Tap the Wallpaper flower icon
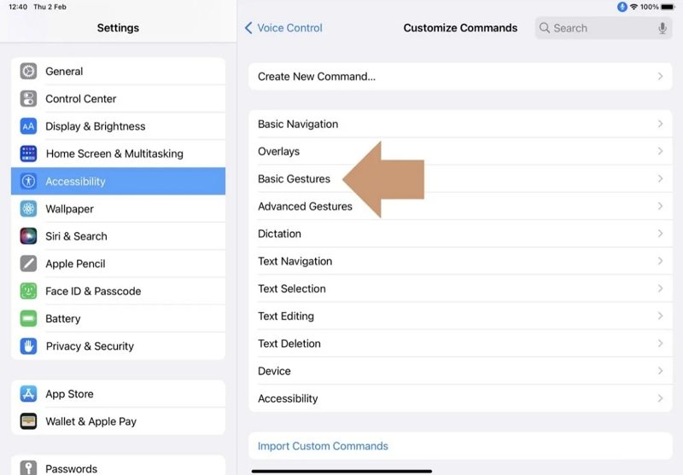This screenshot has width=683, height=475. point(29,209)
